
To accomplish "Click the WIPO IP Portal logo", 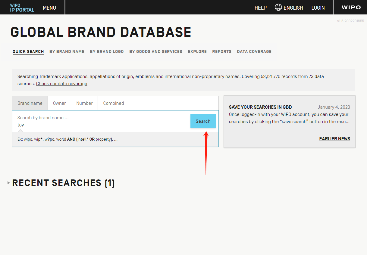I will (22, 8).
